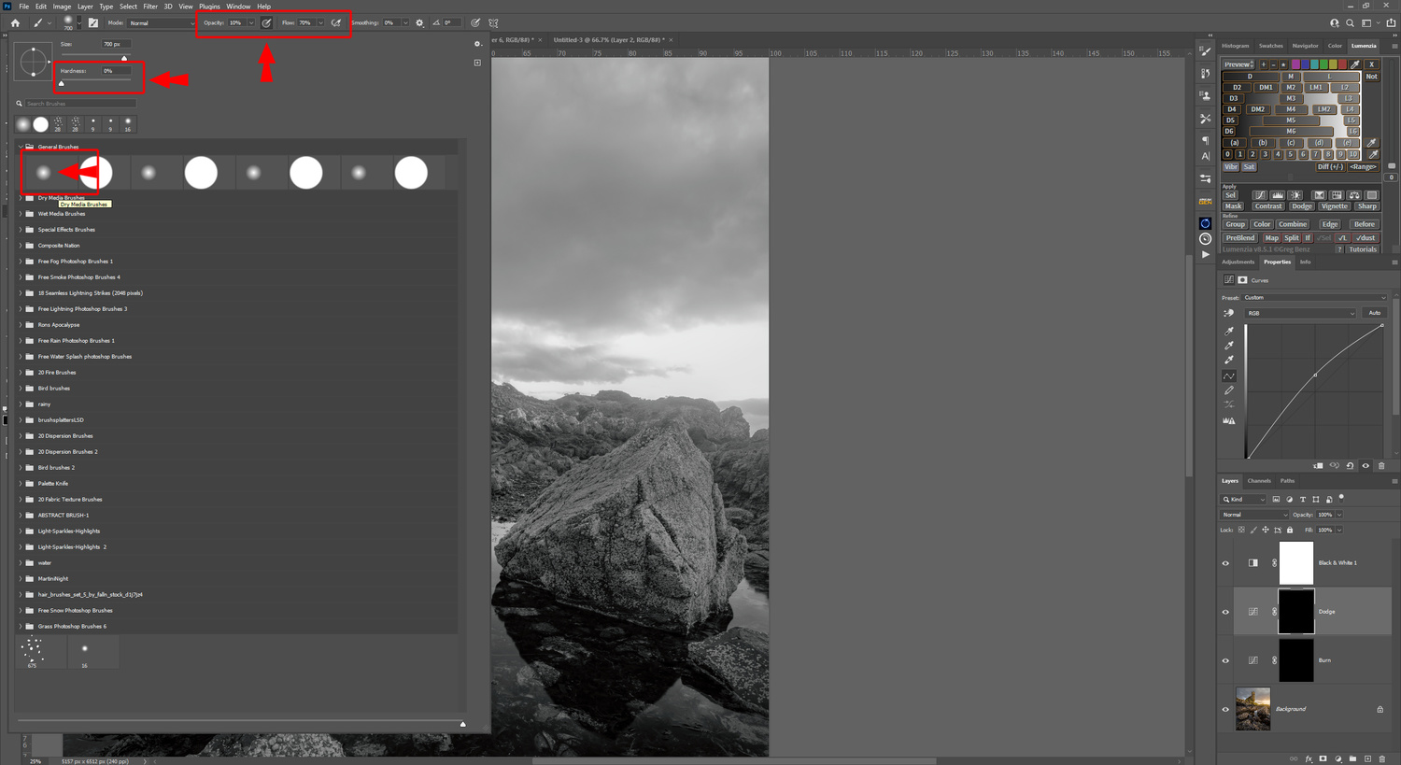Image resolution: width=1401 pixels, height=765 pixels.
Task: Open the Plugins menu
Action: point(209,7)
